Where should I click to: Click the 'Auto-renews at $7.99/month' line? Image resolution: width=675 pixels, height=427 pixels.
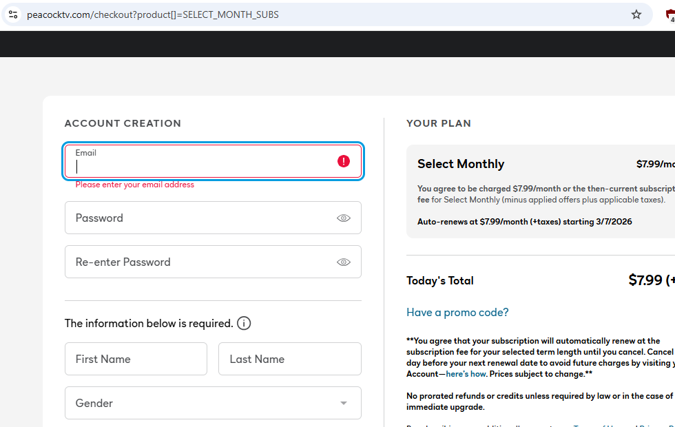[524, 222]
